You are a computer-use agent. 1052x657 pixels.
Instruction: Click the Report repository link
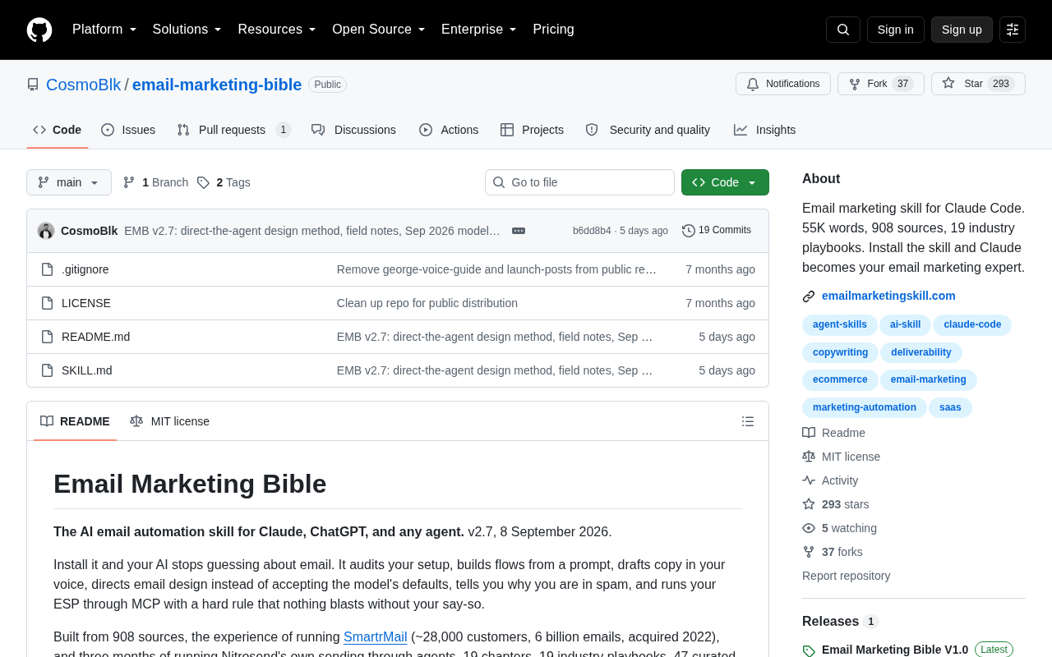(x=846, y=576)
